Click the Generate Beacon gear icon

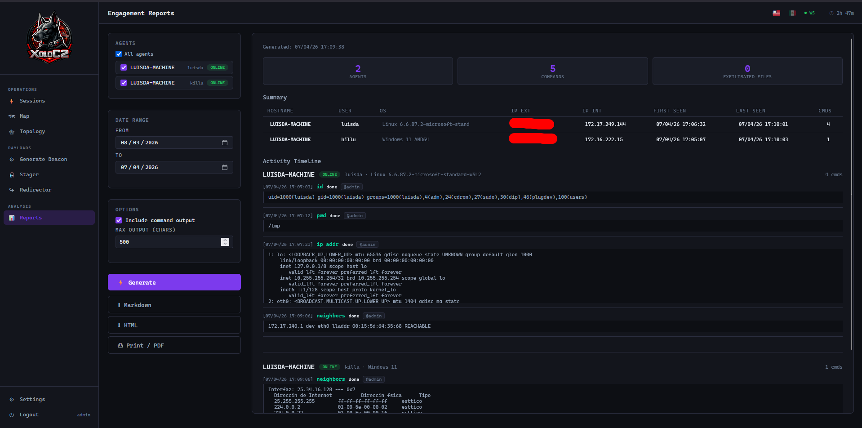(12, 160)
